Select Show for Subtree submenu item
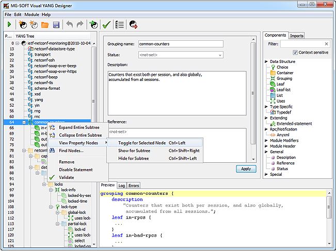Screen dimensions: 336x251 (155, 151)
